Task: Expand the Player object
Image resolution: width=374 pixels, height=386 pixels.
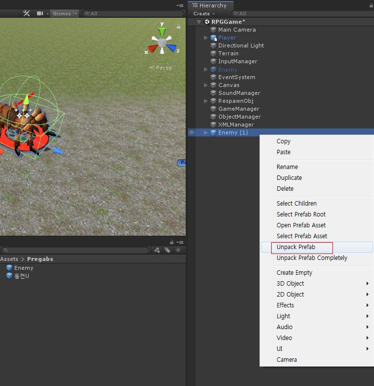Action: [206, 38]
